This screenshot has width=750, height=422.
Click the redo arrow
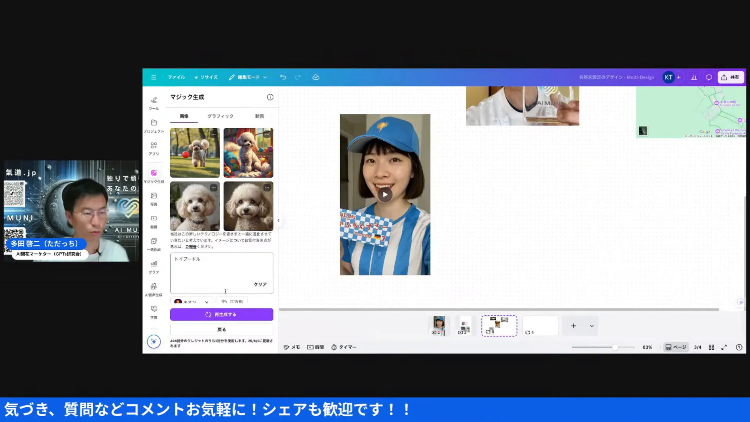pyautogui.click(x=298, y=77)
